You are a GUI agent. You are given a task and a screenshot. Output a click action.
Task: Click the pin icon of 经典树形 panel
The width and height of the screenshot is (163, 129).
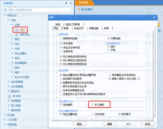click(x=66, y=3)
